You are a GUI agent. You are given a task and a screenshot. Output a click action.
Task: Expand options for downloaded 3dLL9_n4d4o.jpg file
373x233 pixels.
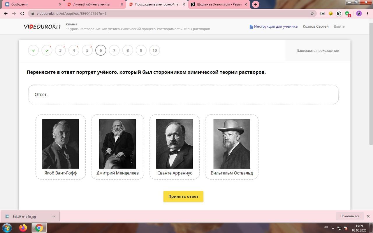click(x=53, y=216)
